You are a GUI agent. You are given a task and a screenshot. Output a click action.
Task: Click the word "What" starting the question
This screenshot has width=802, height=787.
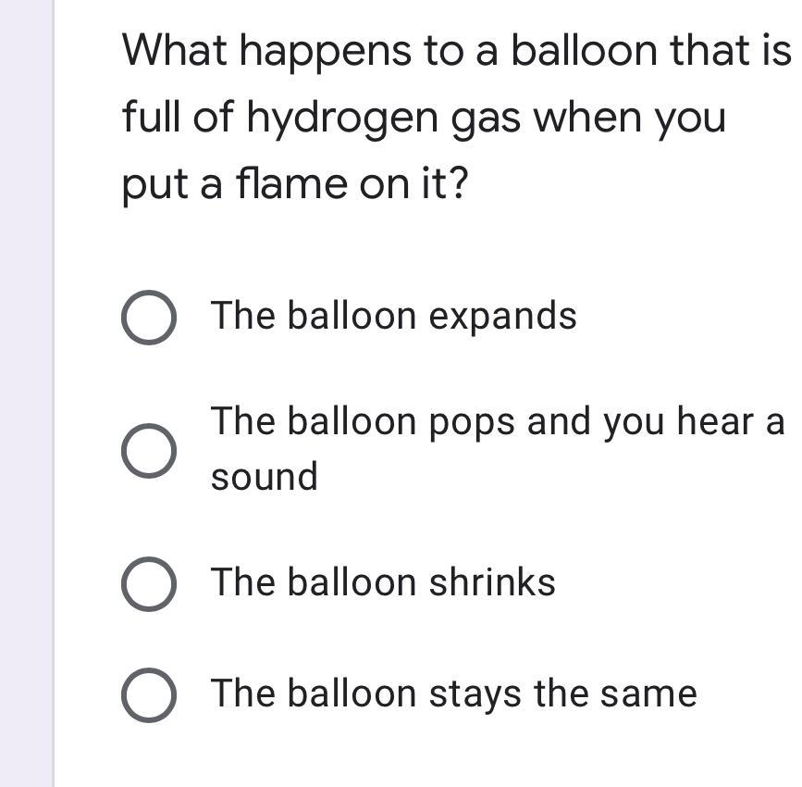[175, 51]
